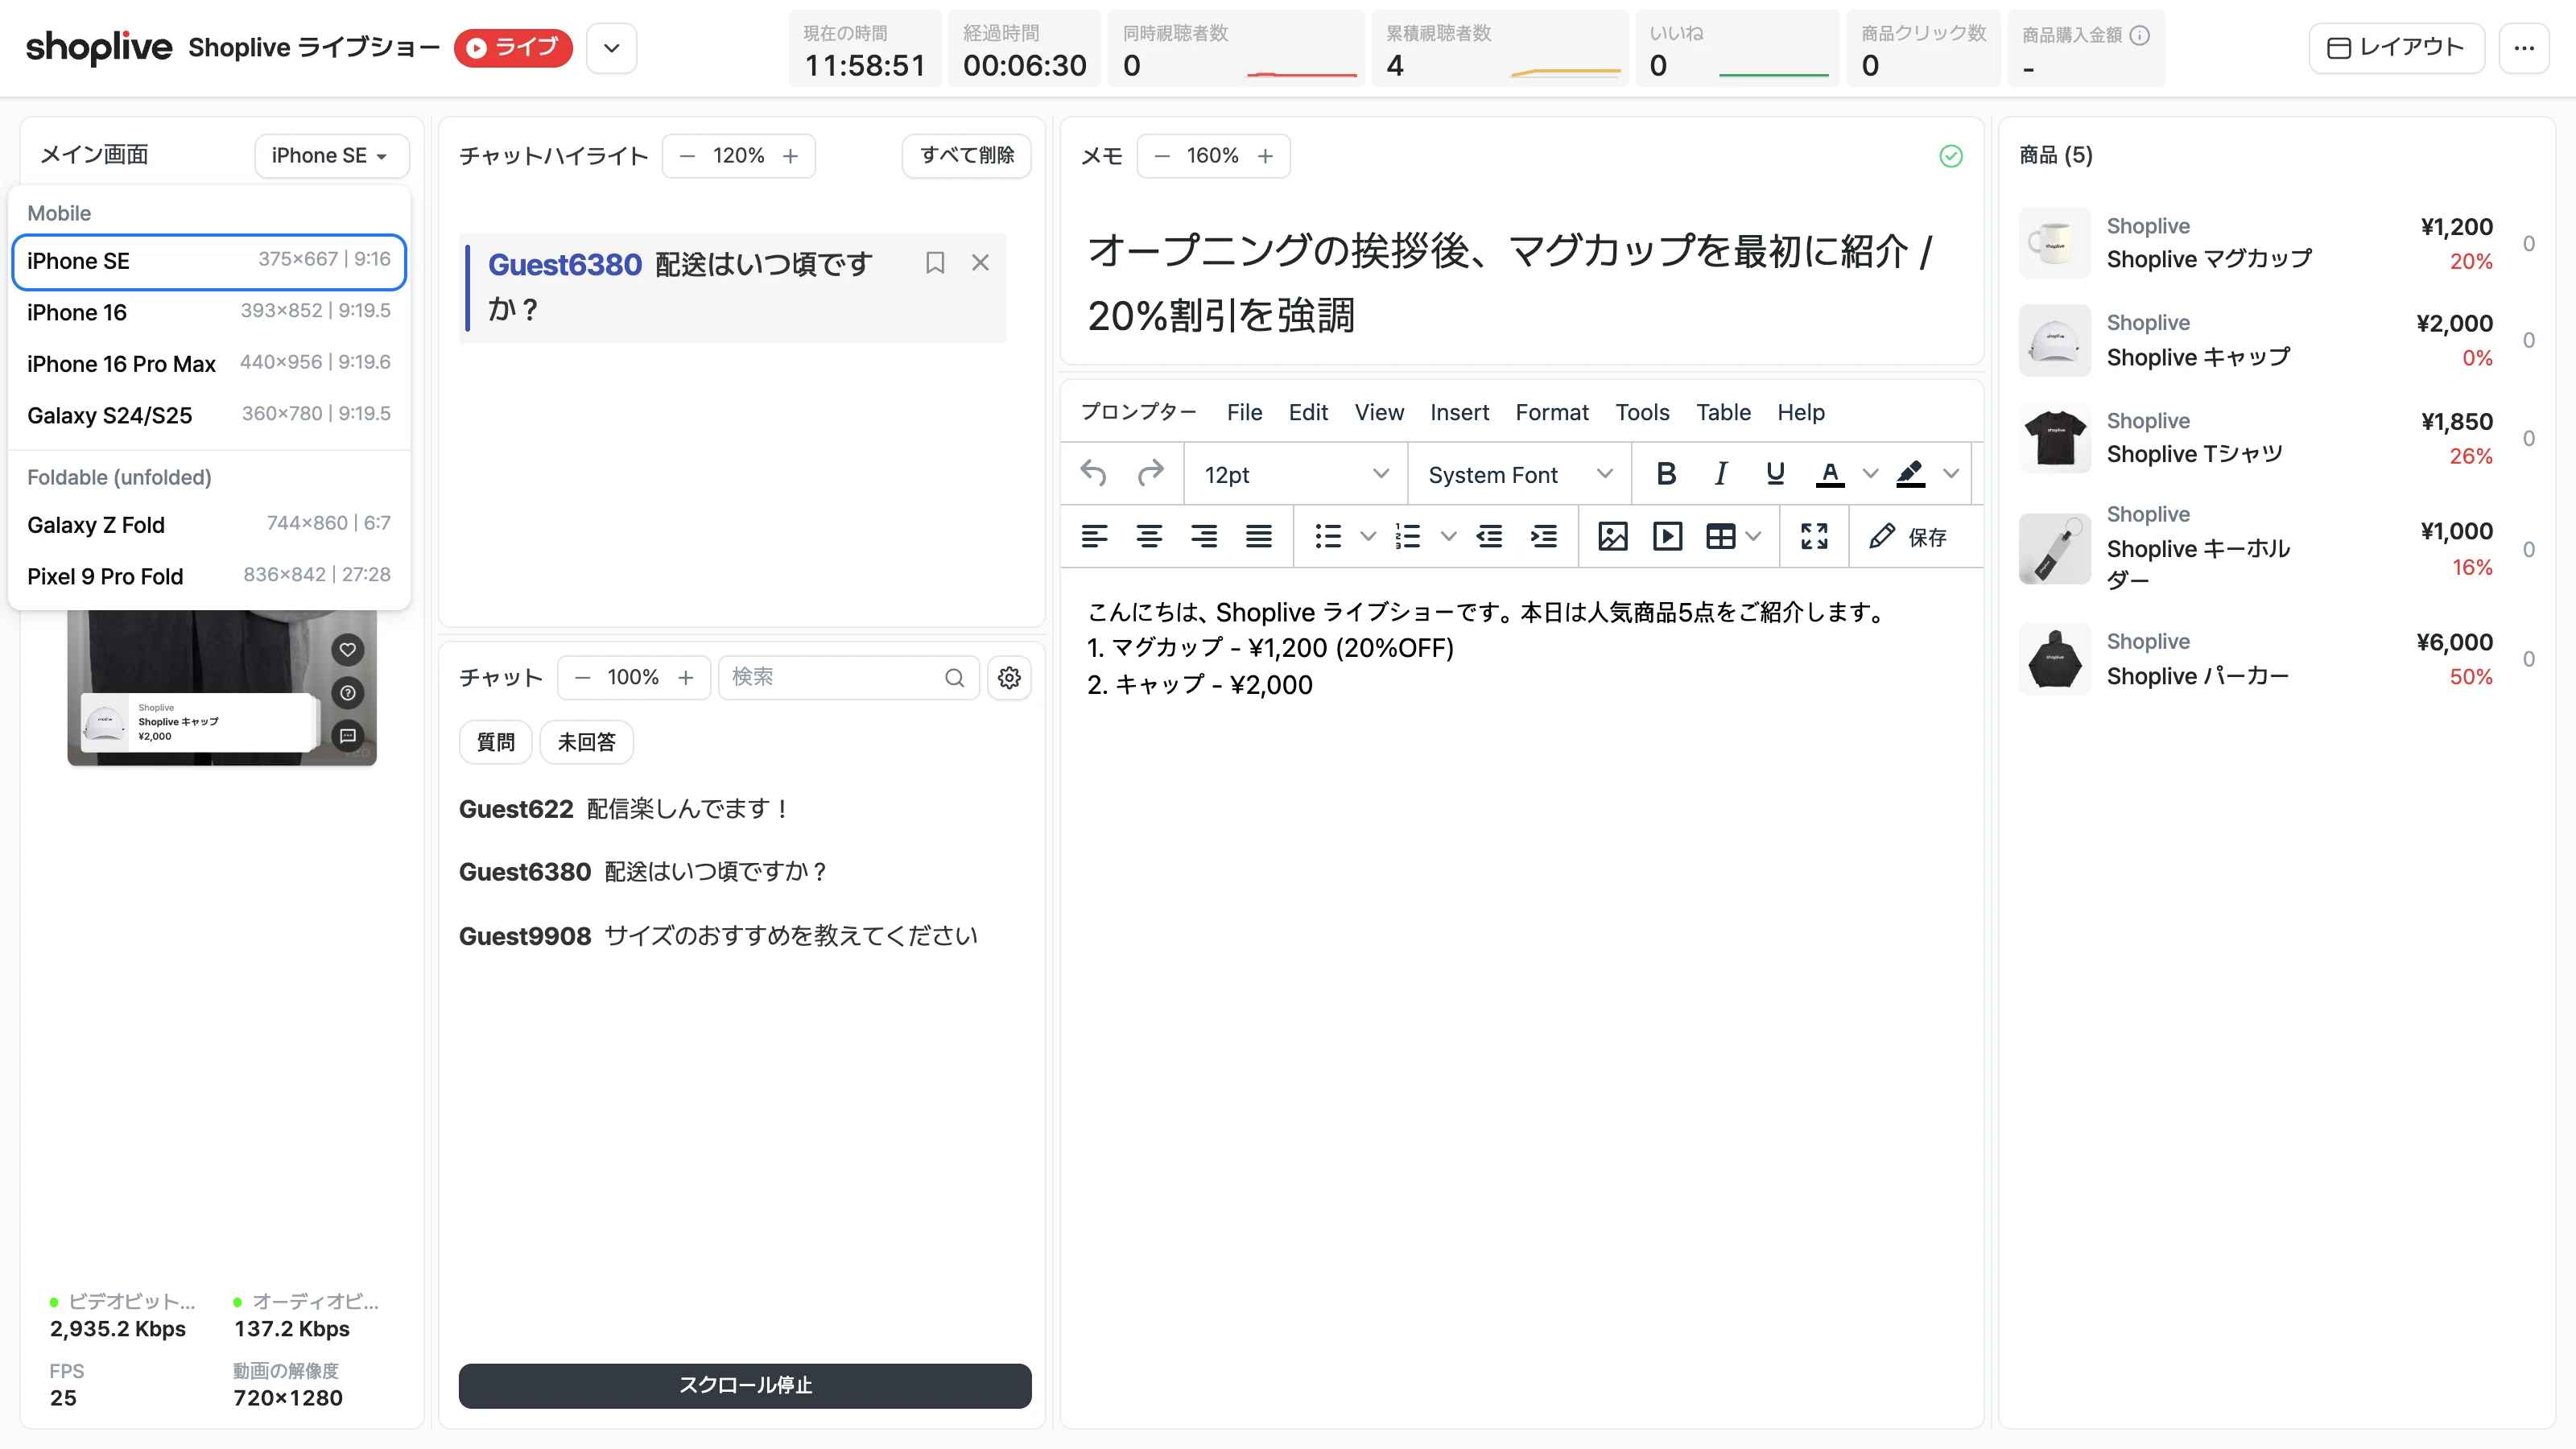The width and height of the screenshot is (2576, 1449).
Task: Expand the dropdown next to ライブ badge
Action: 612,48
